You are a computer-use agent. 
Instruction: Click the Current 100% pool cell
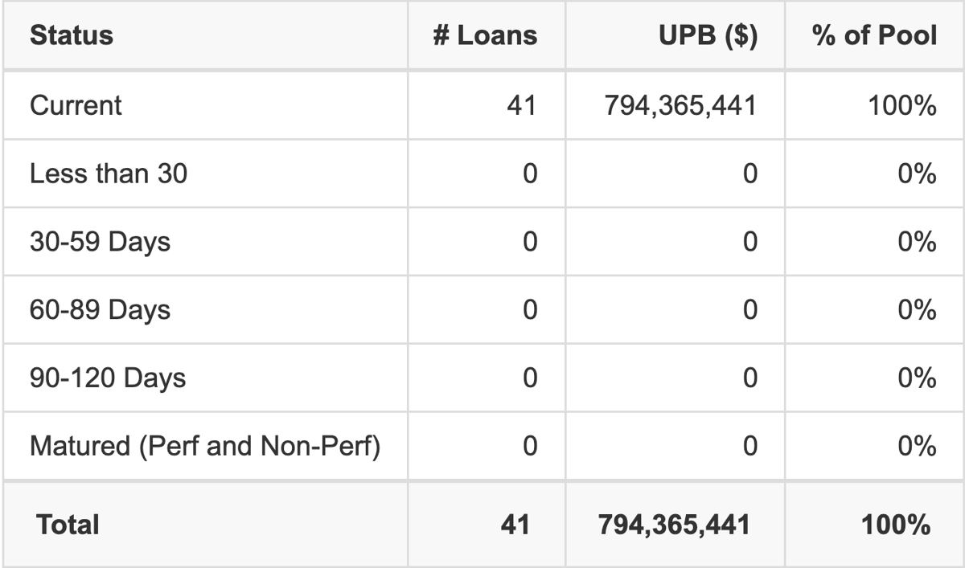(x=902, y=105)
